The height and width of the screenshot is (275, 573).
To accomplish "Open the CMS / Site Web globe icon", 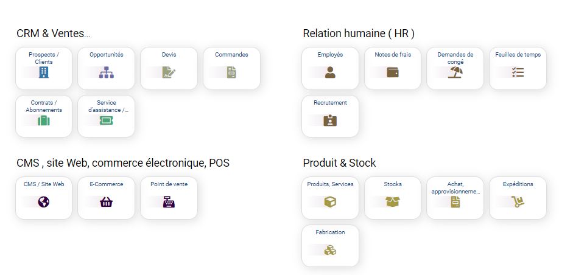I will [44, 202].
